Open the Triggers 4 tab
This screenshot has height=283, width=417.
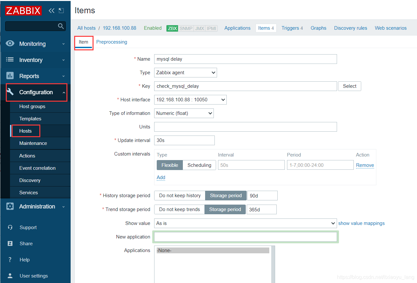[292, 28]
